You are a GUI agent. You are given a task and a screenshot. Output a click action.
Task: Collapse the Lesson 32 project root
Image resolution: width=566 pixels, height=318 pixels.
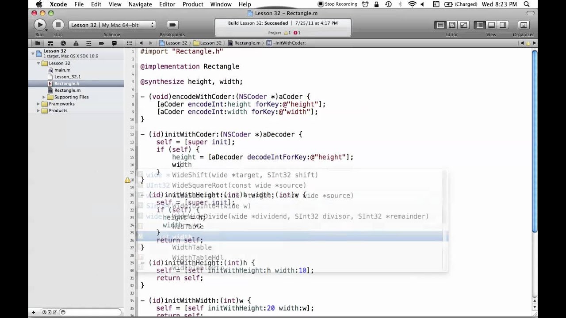[x=33, y=53]
